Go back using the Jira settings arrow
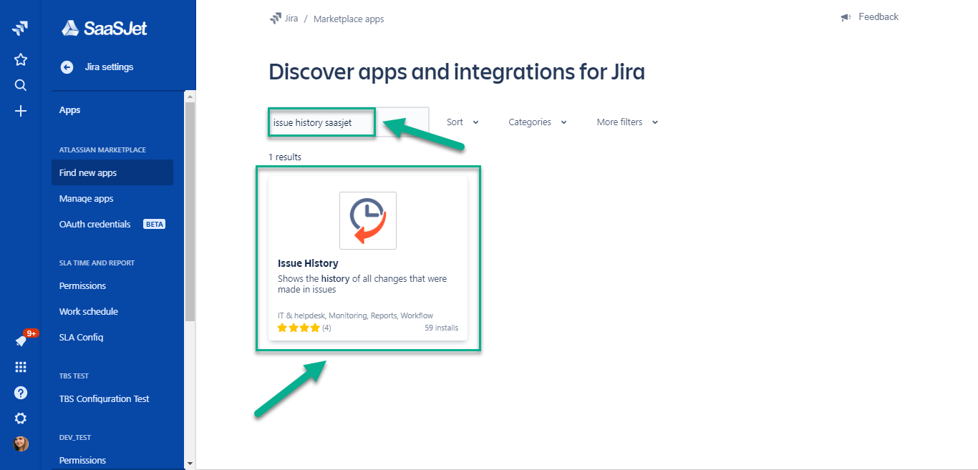978x470 pixels. click(x=67, y=67)
